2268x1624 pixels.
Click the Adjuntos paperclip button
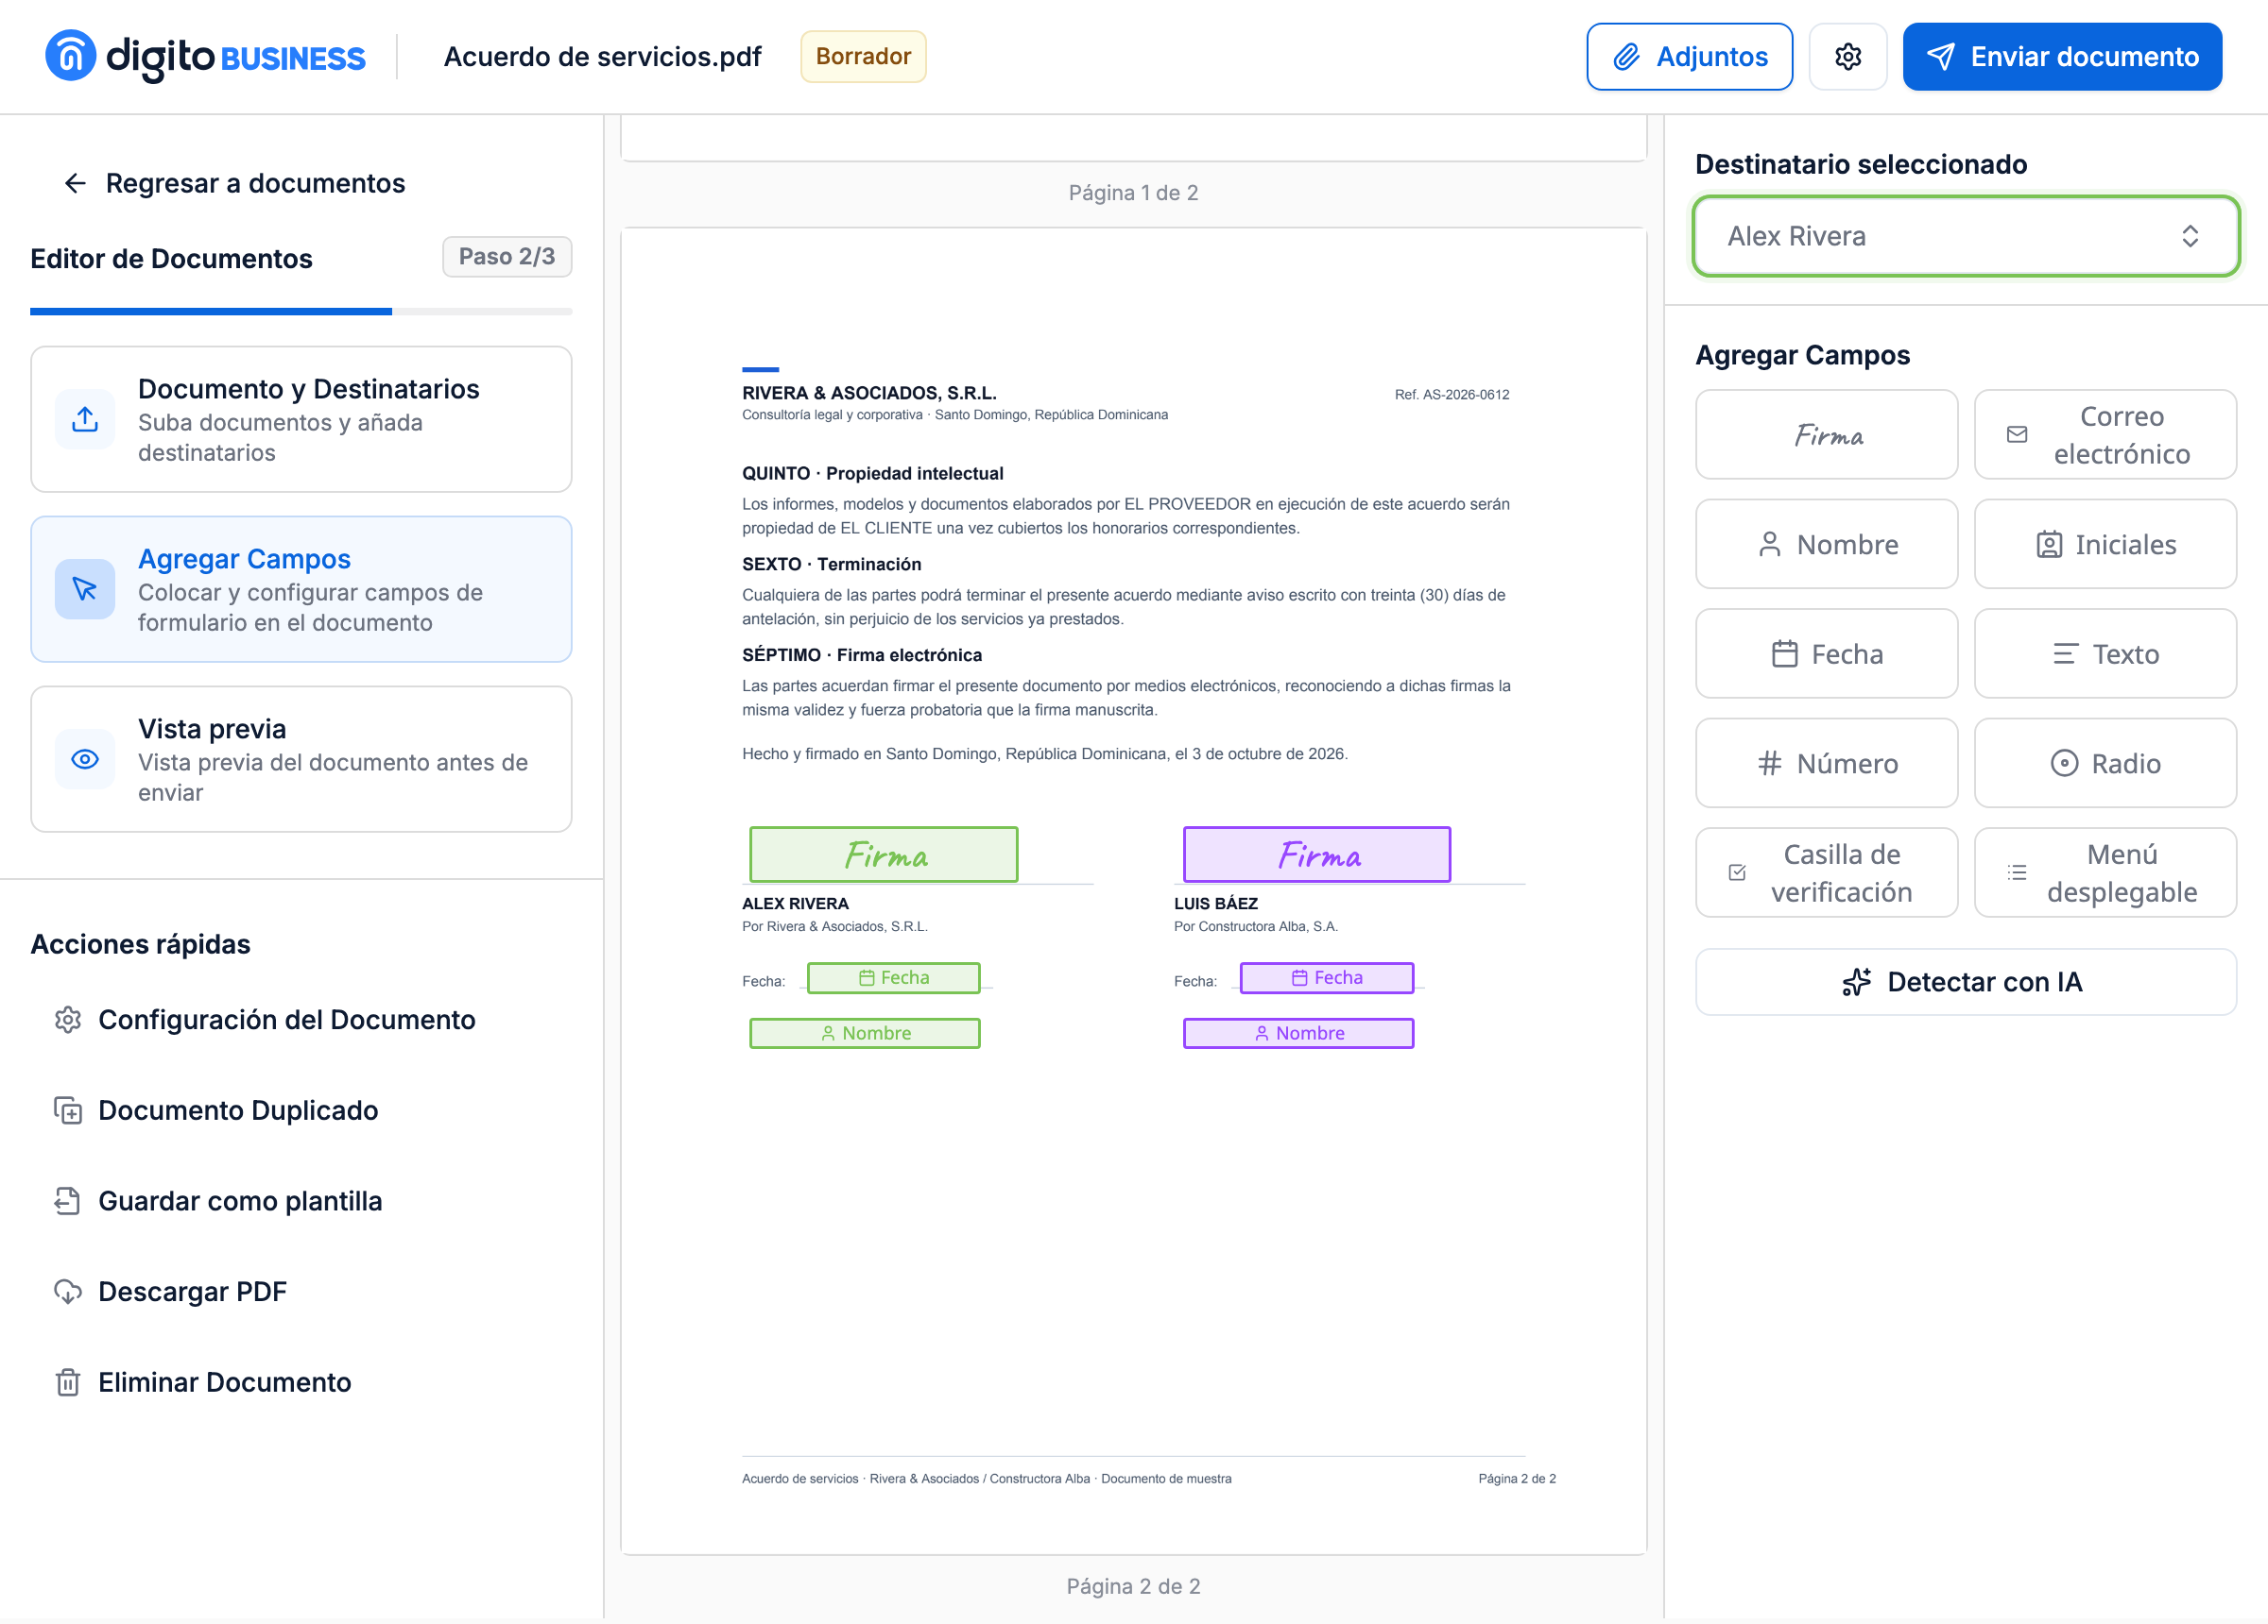point(1689,57)
